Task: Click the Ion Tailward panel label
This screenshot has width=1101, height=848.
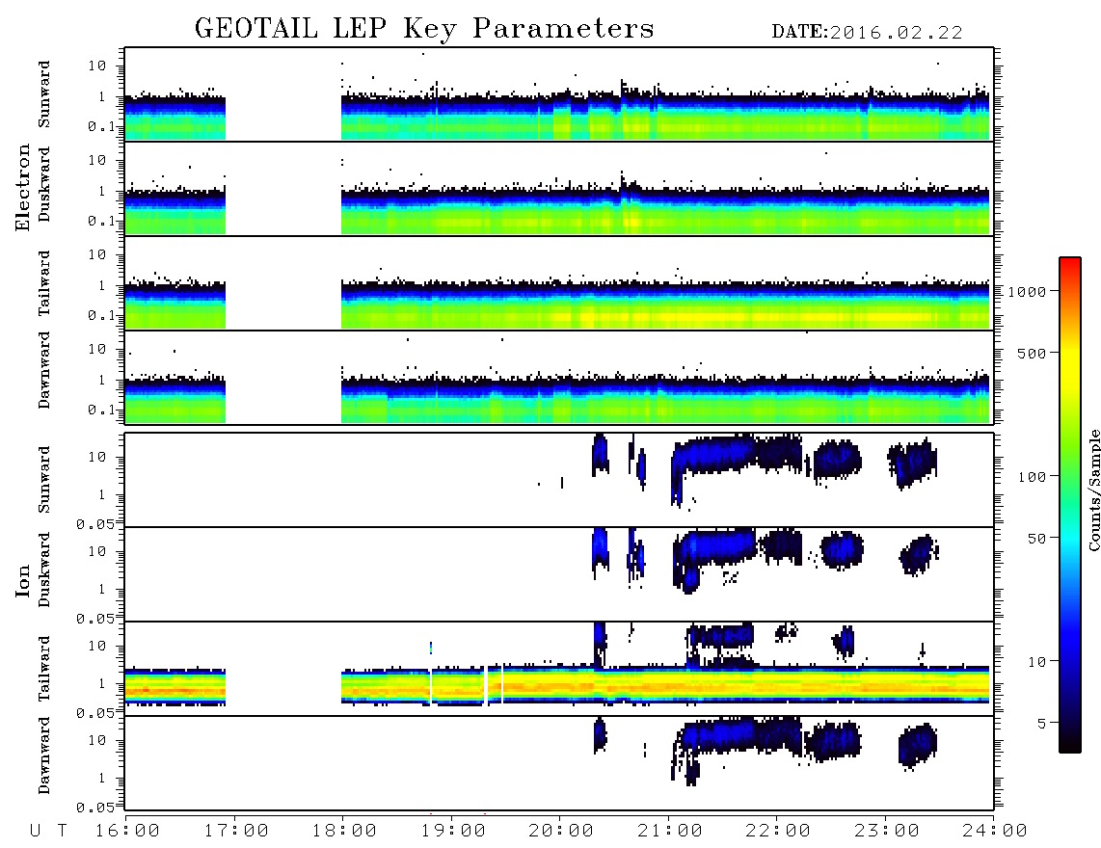Action: [44, 669]
